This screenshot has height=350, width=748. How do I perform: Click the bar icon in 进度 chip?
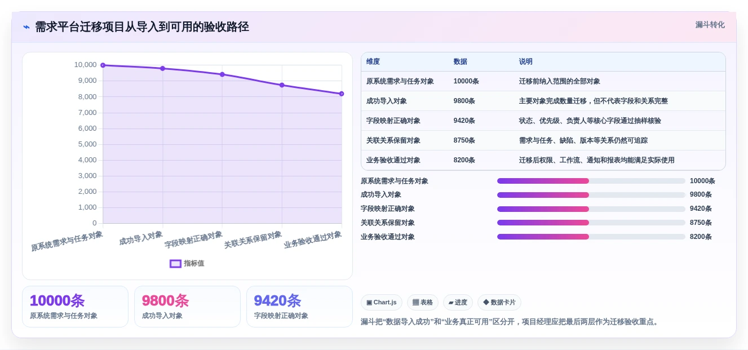[451, 303]
